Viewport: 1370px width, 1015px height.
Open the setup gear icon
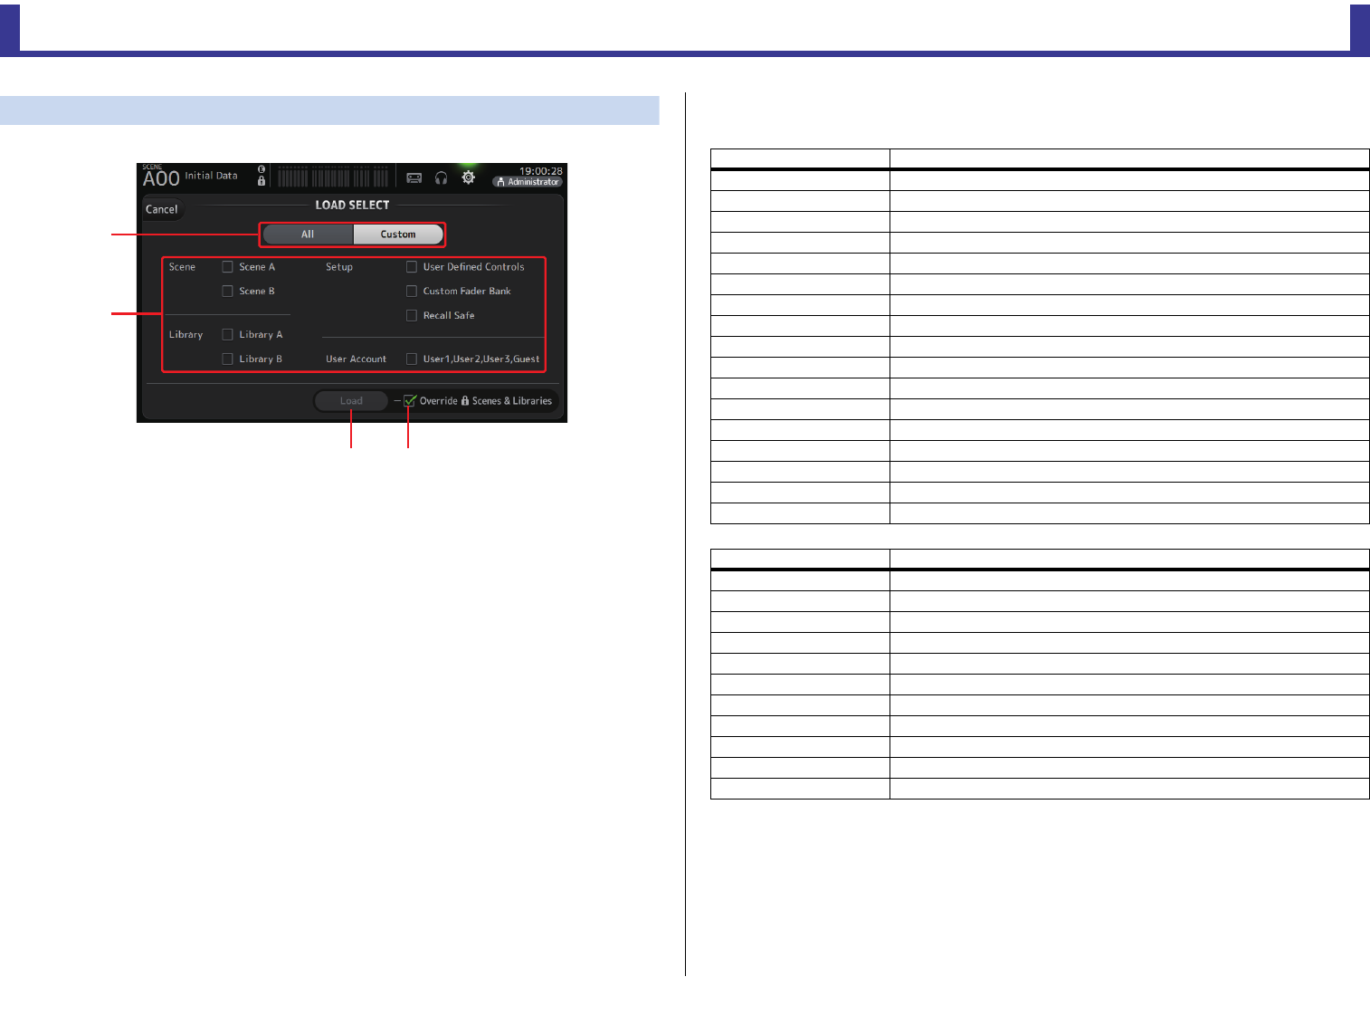(468, 177)
